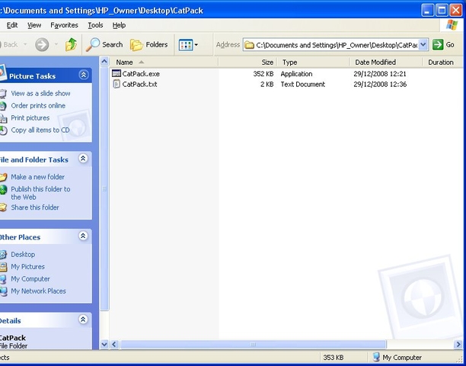Viewport: 466px width, 366px height.
Task: Open the Edit menu
Action: pos(12,25)
